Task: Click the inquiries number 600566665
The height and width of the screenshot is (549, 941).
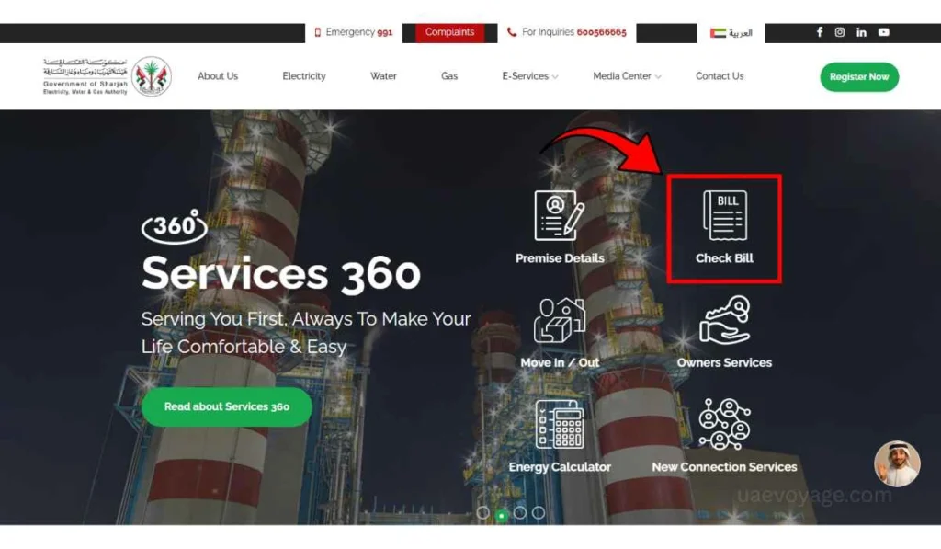Action: [x=601, y=32]
